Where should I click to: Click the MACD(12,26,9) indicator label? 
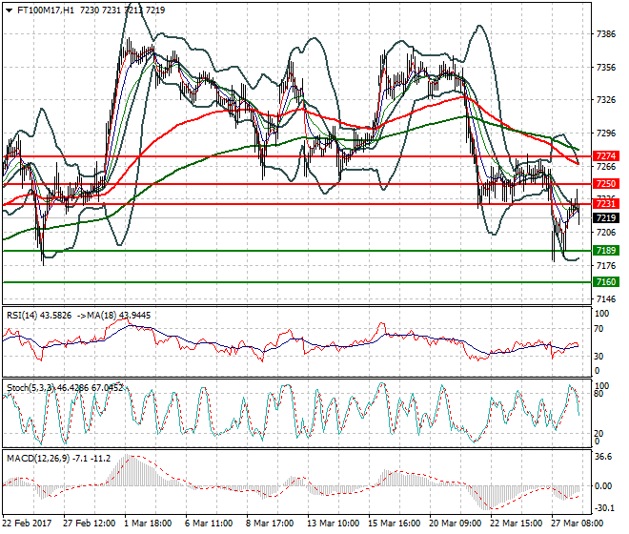click(x=38, y=458)
